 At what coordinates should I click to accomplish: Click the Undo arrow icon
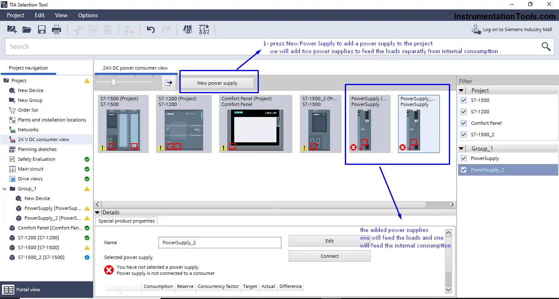tap(151, 29)
